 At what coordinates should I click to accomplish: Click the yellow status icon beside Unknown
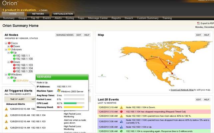click(x=9, y=50)
